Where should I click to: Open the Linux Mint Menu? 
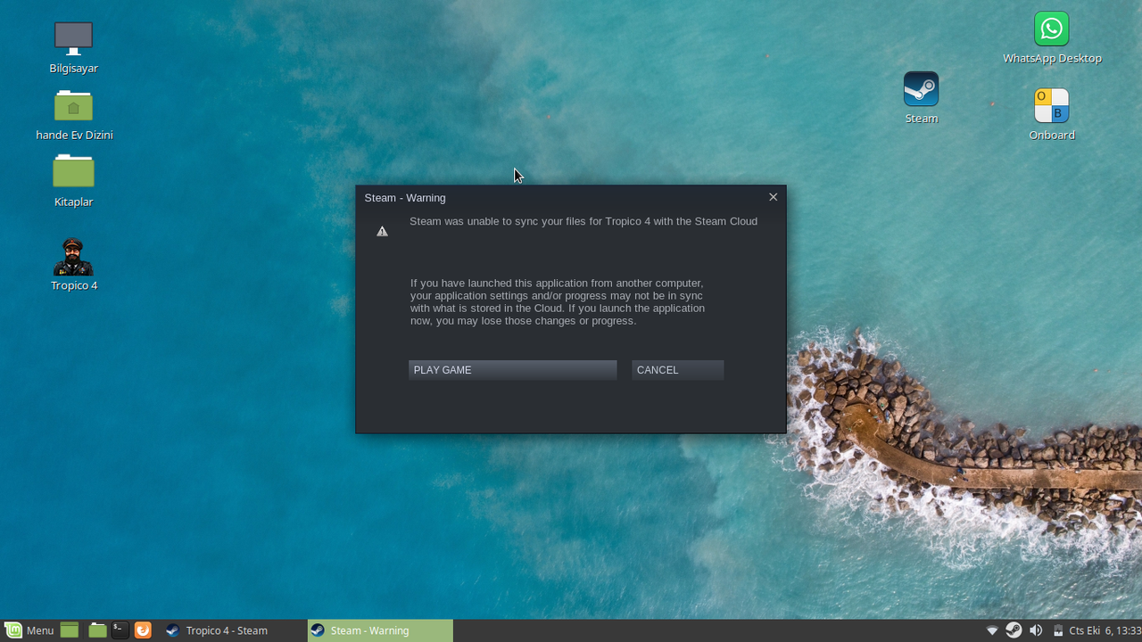(29, 630)
